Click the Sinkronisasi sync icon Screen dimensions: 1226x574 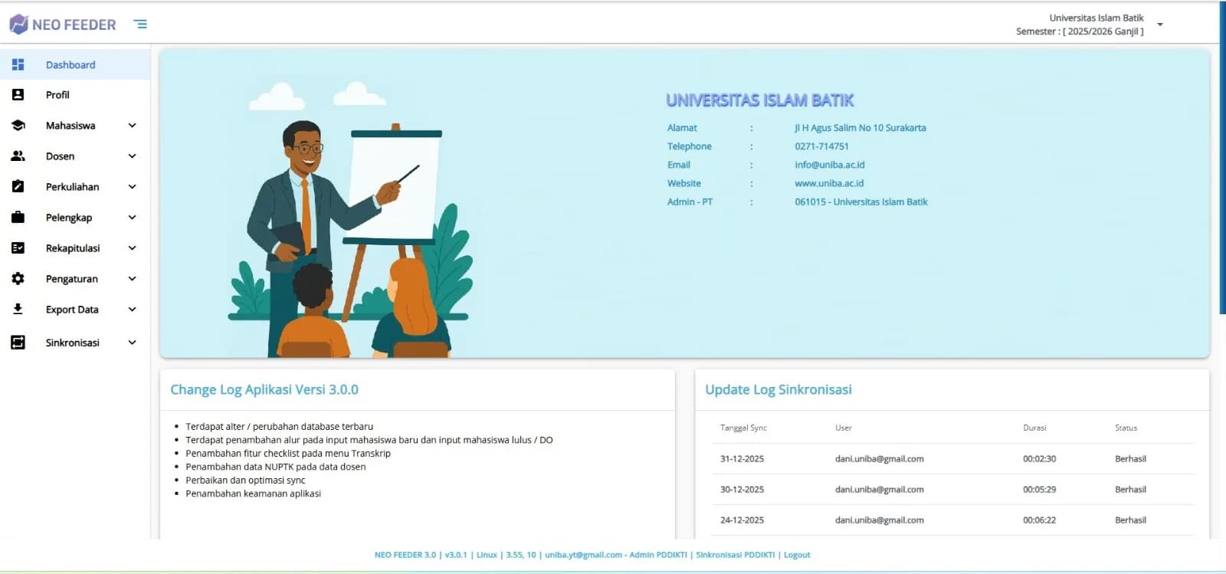point(18,343)
